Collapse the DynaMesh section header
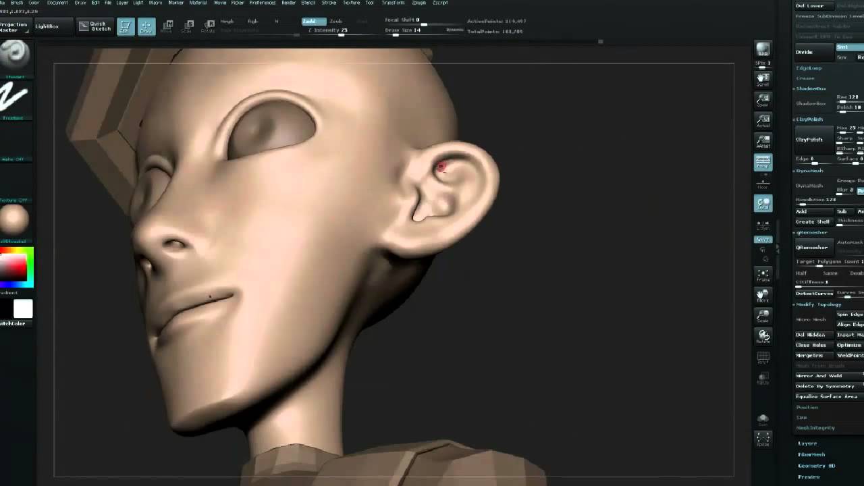Viewport: 864px width, 486px height. [x=809, y=171]
